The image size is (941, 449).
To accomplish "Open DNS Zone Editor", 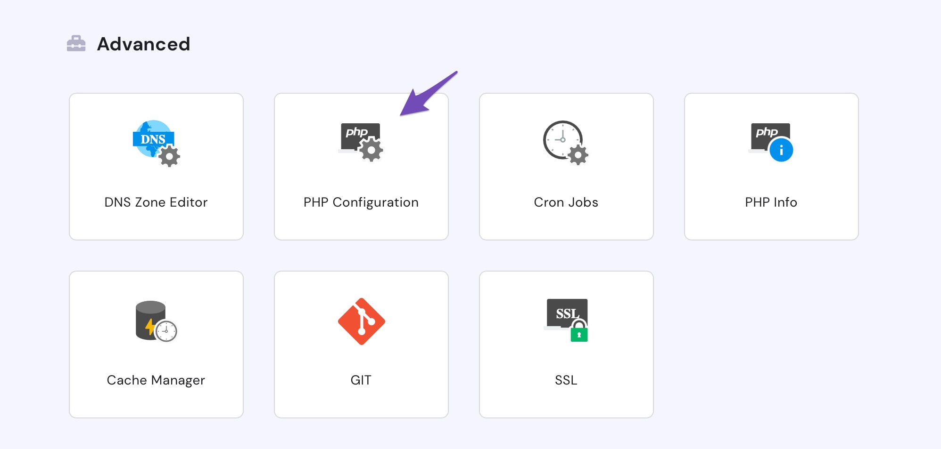I will pos(156,167).
